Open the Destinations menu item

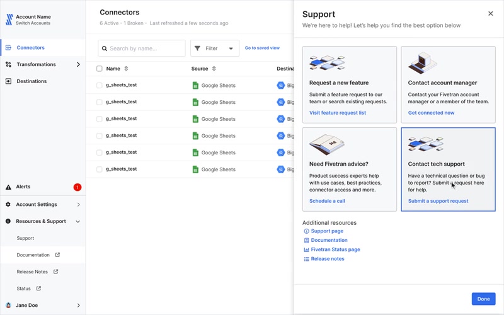43,81
